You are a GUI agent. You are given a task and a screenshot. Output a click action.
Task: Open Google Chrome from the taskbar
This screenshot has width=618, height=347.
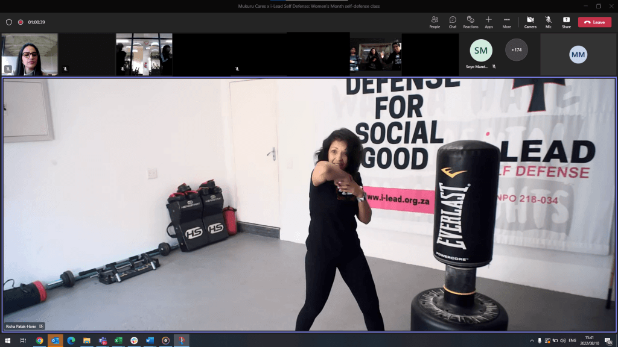[39, 340]
